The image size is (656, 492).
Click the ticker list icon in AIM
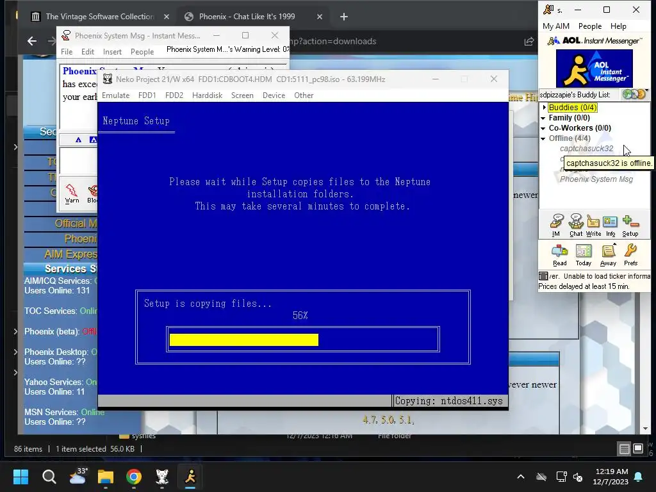(x=543, y=276)
